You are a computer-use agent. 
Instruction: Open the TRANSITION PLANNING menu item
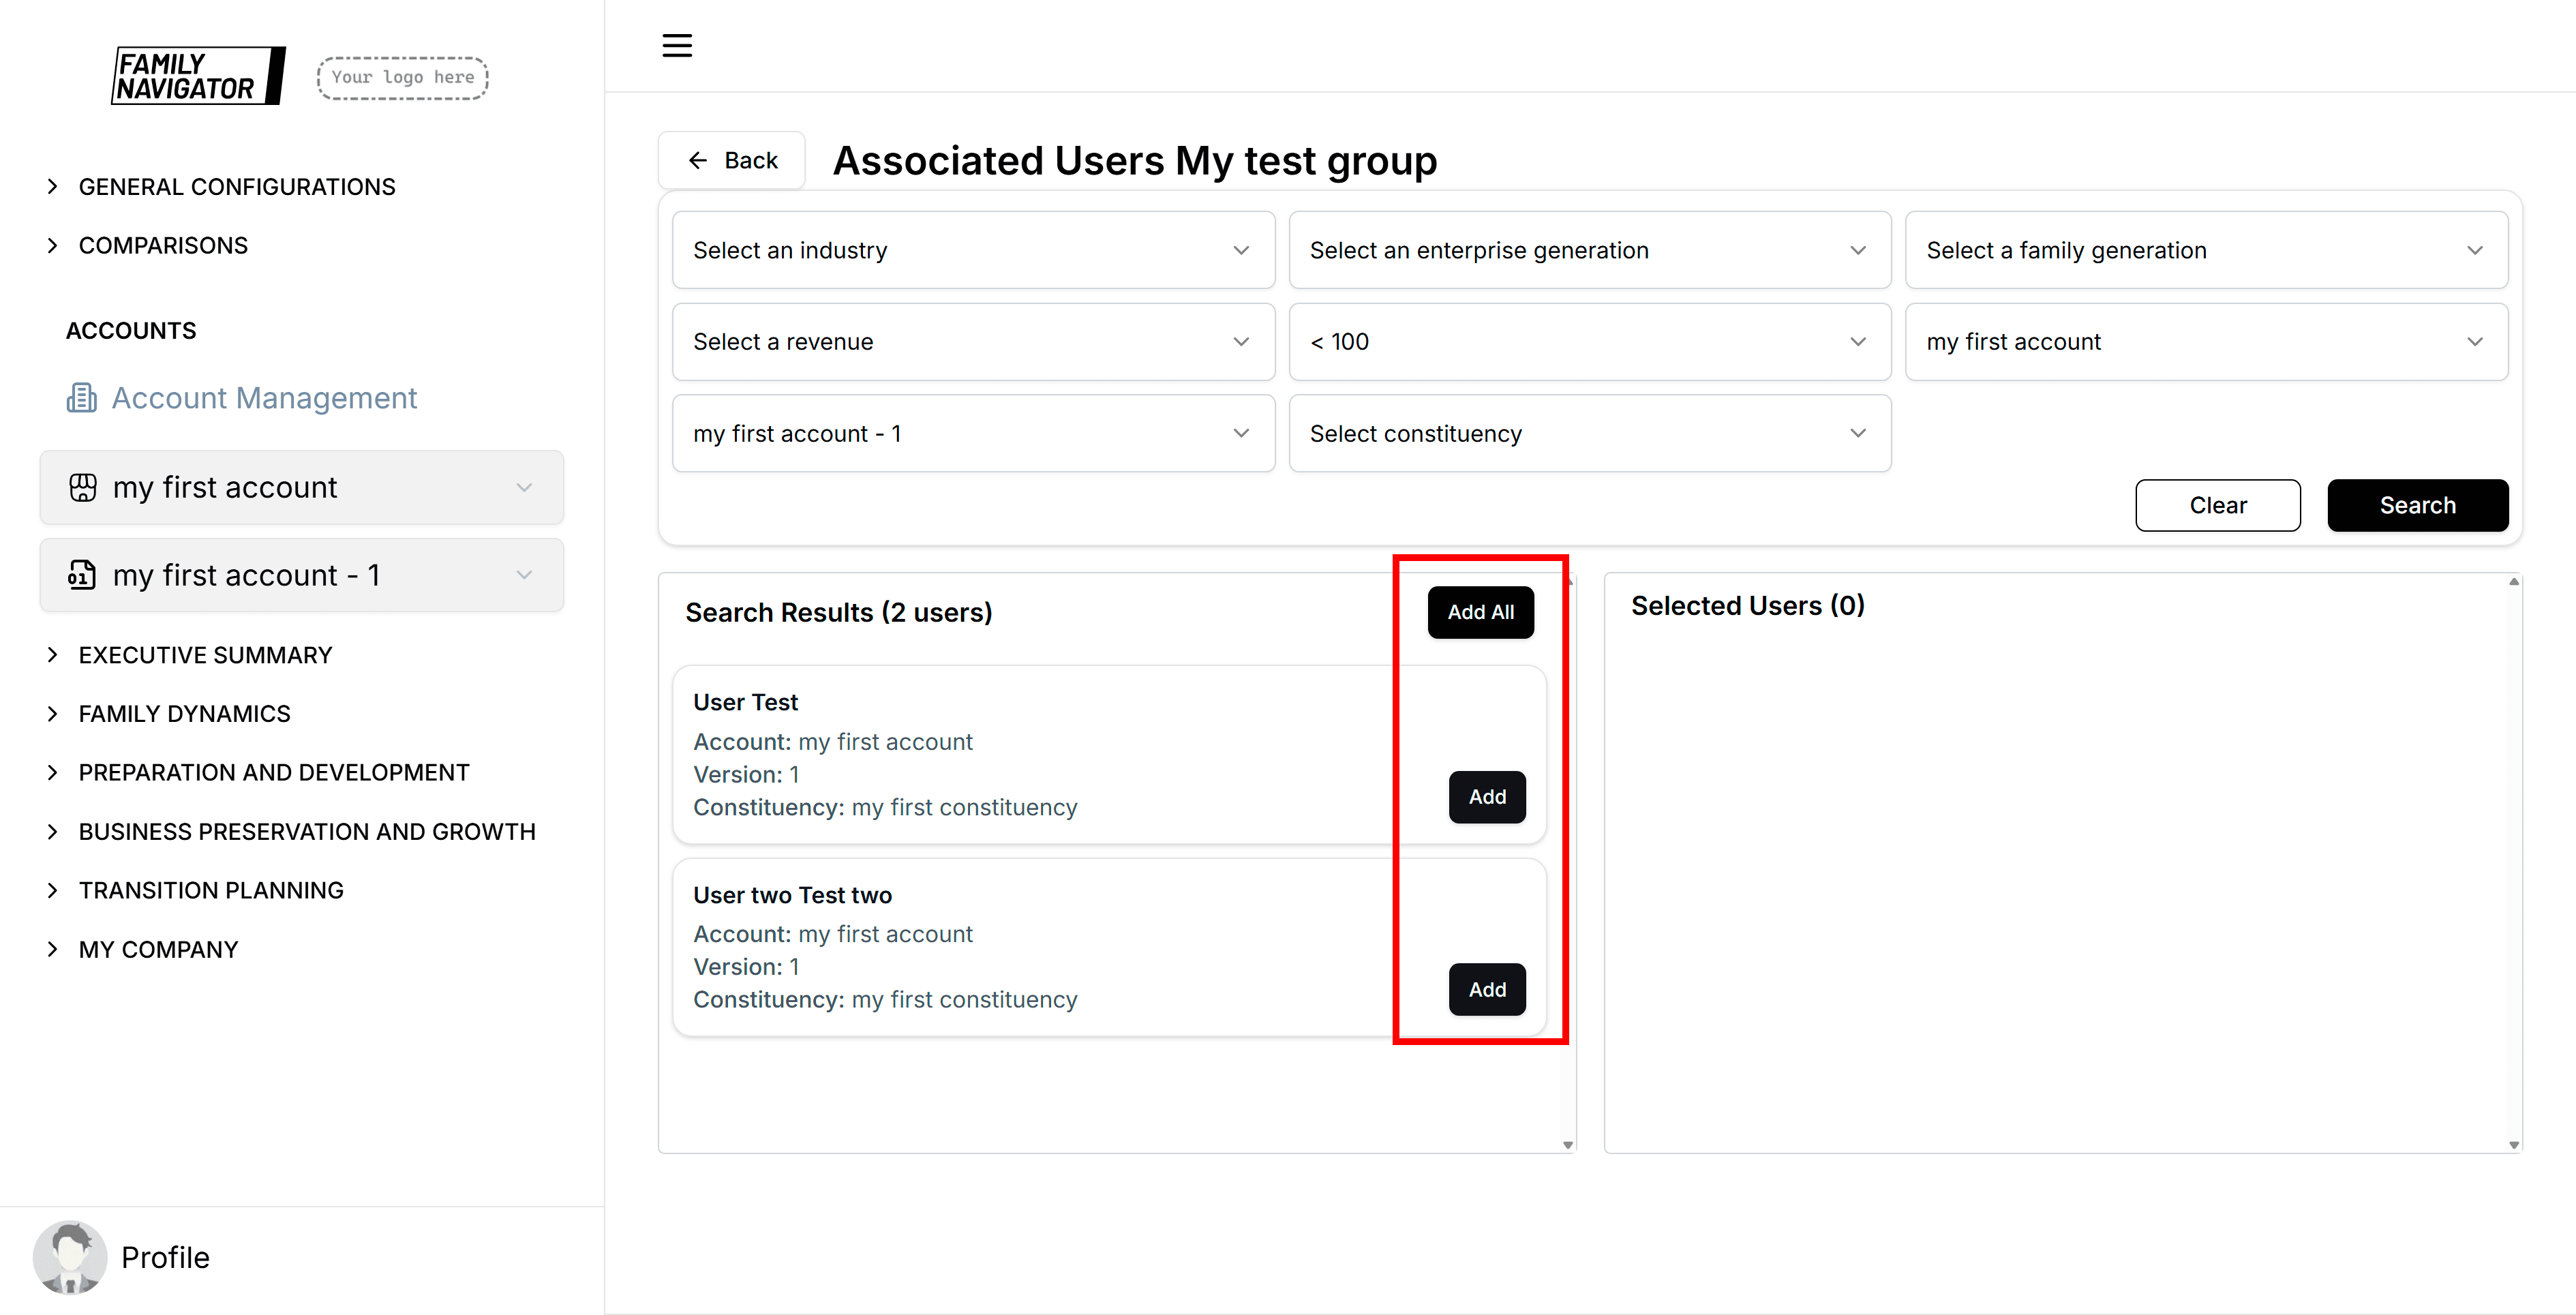click(211, 889)
